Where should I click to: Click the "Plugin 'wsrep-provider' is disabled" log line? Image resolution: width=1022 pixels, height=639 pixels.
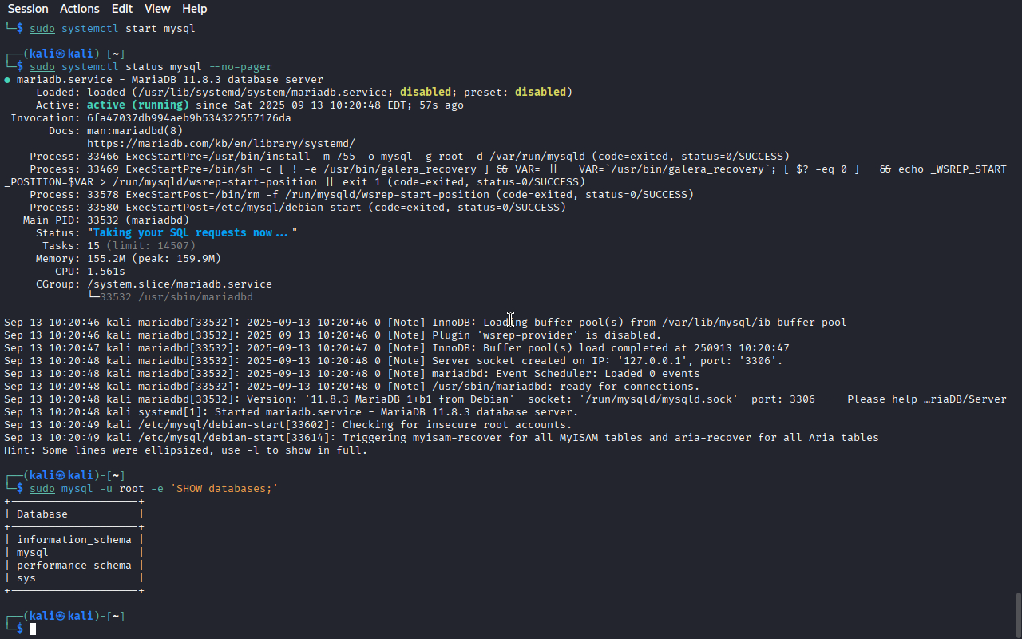coord(333,335)
